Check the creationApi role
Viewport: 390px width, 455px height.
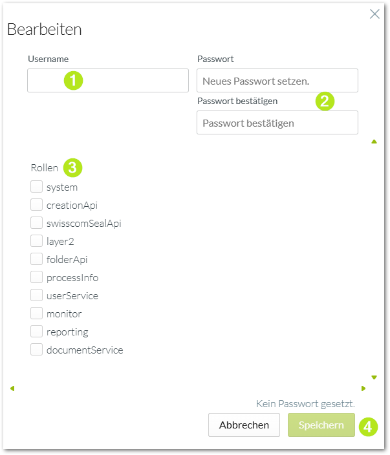point(37,205)
